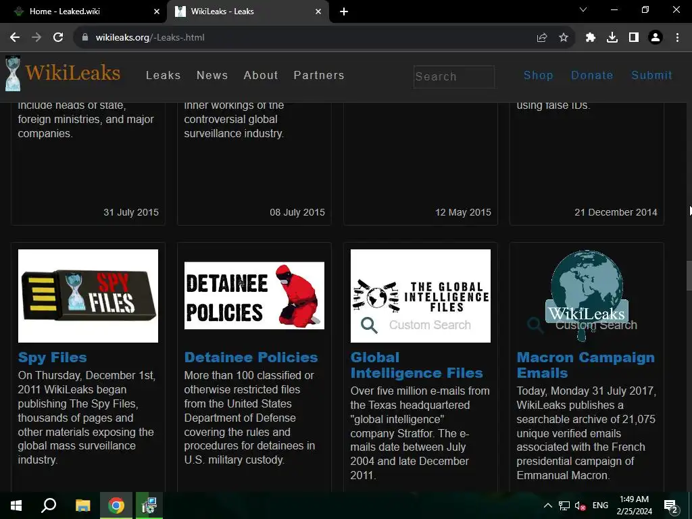The image size is (692, 519).
Task: Open Macron Campaign Emails title link
Action: click(x=586, y=366)
